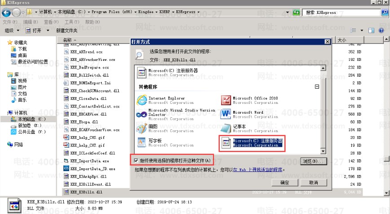Click the search magnifier icon in search box
The image size is (390, 214).
385,12
